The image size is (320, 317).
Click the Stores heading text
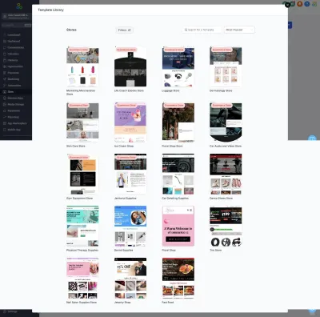[71, 30]
